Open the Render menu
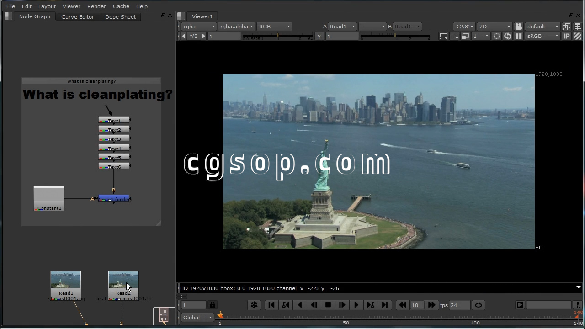 96,6
